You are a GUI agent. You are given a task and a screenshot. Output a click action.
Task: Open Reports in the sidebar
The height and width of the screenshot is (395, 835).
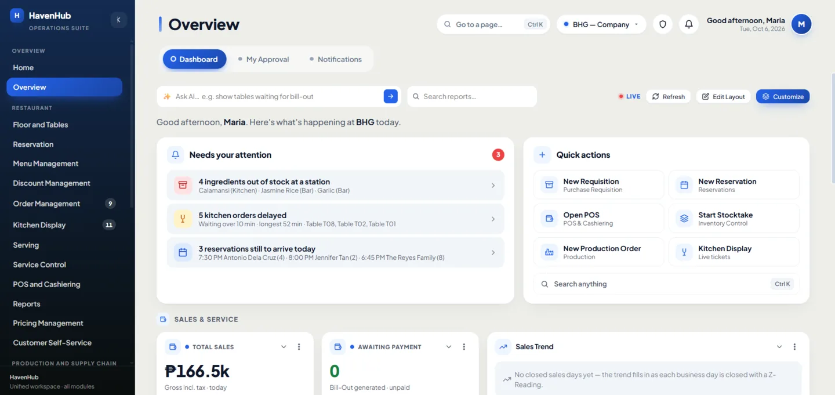[x=64, y=304]
